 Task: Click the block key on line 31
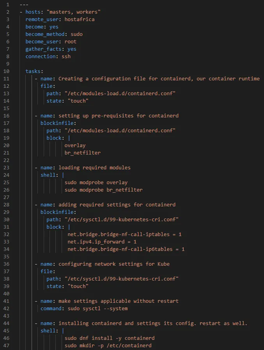tap(54, 227)
